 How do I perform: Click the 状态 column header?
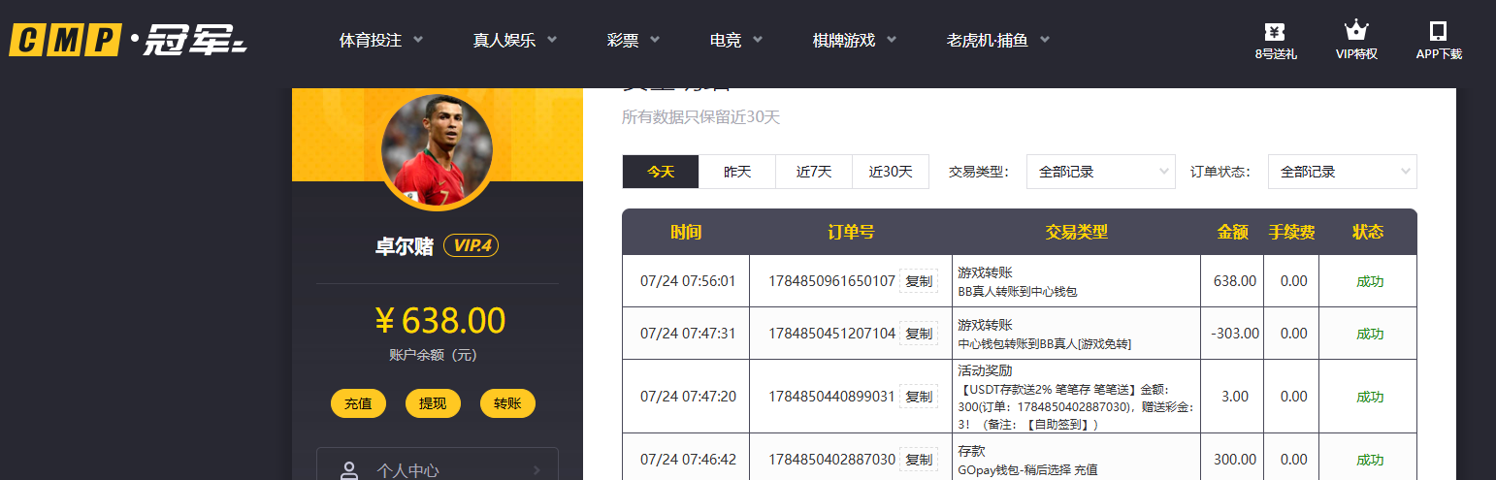[x=1368, y=232]
